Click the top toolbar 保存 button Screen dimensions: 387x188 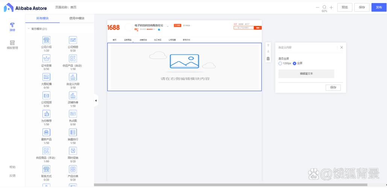pyautogui.click(x=362, y=8)
